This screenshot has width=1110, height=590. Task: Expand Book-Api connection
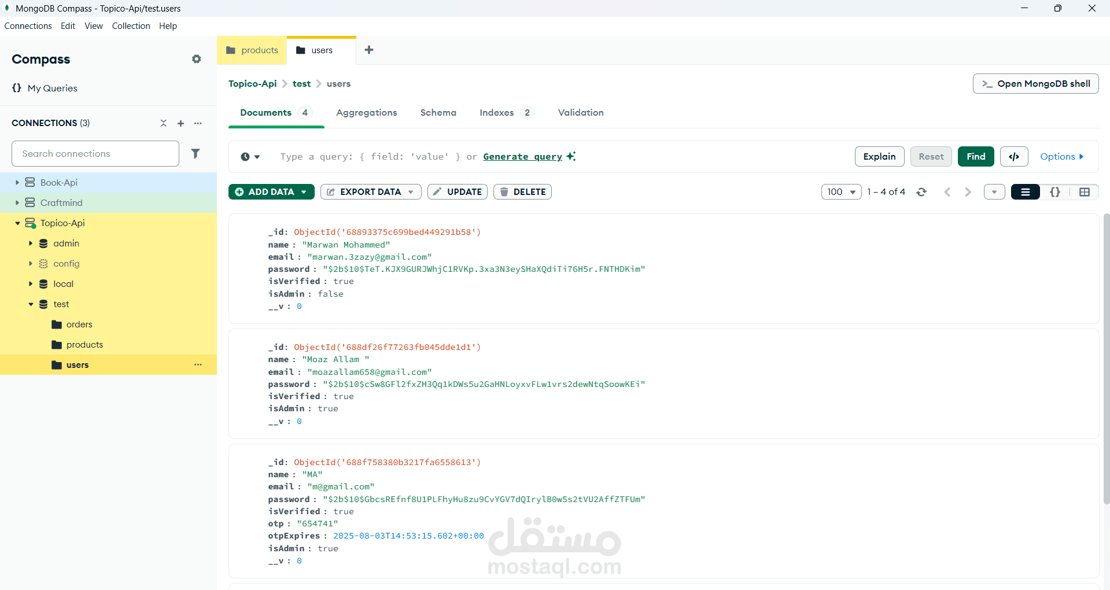[x=17, y=182]
